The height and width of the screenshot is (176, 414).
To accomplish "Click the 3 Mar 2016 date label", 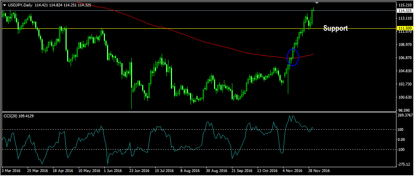I will pyautogui.click(x=12, y=171).
